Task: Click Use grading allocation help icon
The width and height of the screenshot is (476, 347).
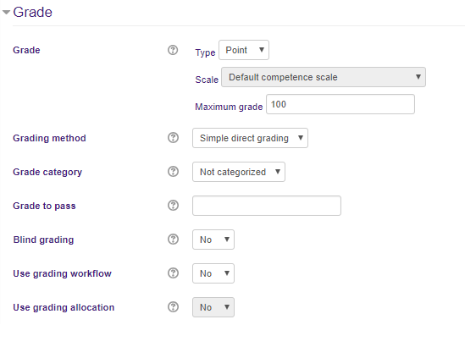Action: (x=173, y=307)
